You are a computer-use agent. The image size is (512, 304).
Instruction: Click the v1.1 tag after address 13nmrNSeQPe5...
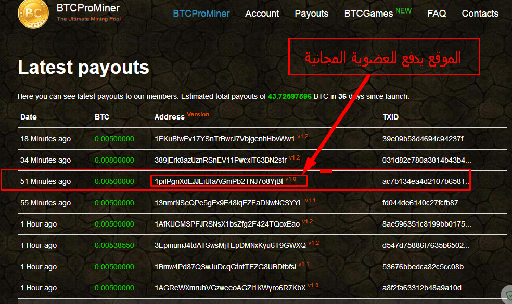coord(310,200)
